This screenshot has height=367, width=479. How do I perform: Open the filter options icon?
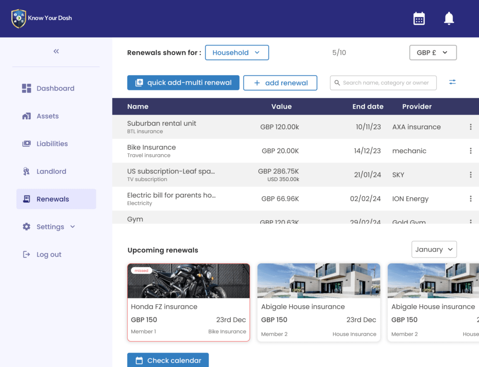pos(452,82)
